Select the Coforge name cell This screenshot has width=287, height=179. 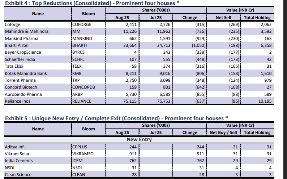pos(13,24)
